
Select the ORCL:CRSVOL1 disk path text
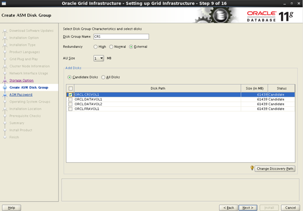(87, 95)
